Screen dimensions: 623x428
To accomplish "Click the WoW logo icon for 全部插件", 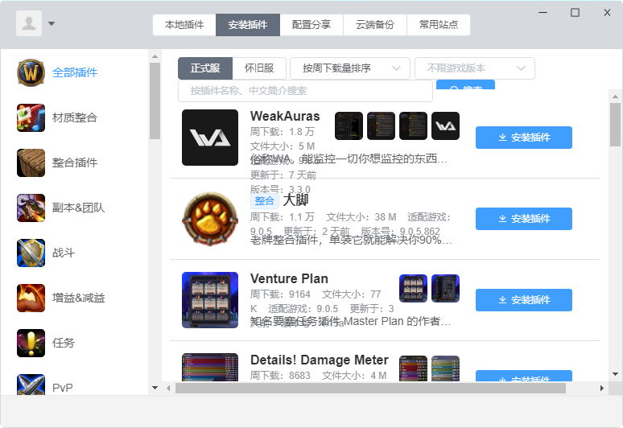I will tap(31, 72).
